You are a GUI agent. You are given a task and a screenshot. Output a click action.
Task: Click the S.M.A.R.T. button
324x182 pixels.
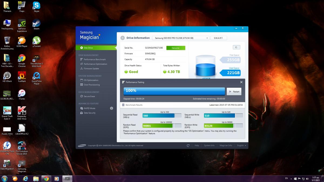click(x=218, y=38)
